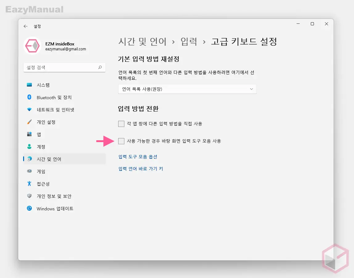
Task: Open 언어 목록 사용(권장) dropdown
Action: click(x=187, y=89)
